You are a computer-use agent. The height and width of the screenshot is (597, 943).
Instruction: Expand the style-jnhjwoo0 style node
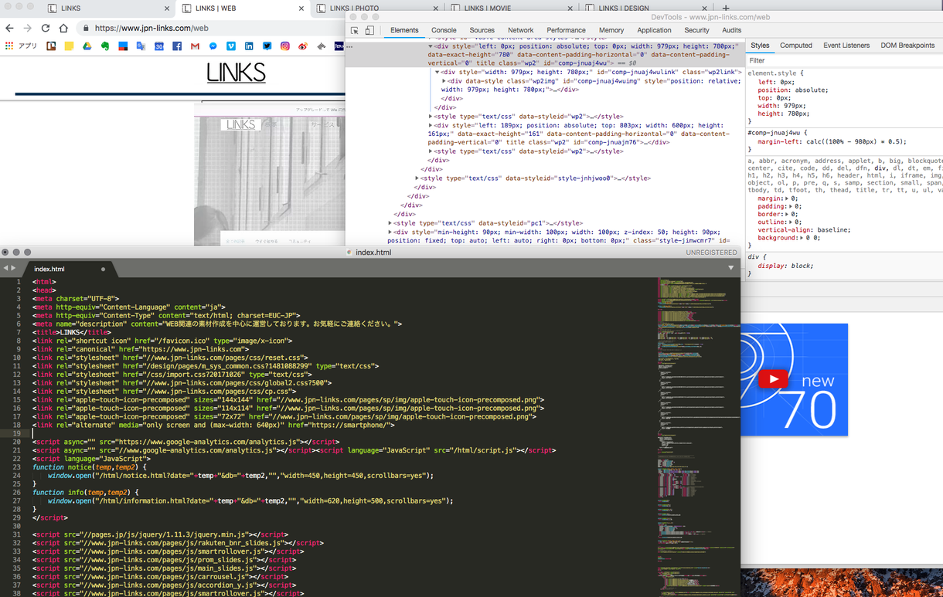click(417, 178)
